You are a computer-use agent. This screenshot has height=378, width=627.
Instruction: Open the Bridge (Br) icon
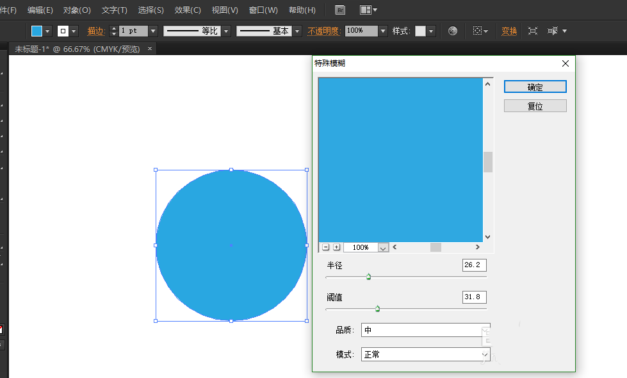[340, 10]
